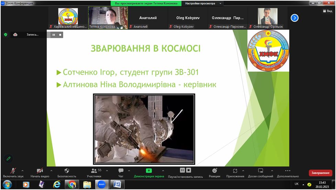The width and height of the screenshot is (336, 190).
Task: Click ХМФК college logo on slide
Action: pyautogui.click(x=268, y=51)
